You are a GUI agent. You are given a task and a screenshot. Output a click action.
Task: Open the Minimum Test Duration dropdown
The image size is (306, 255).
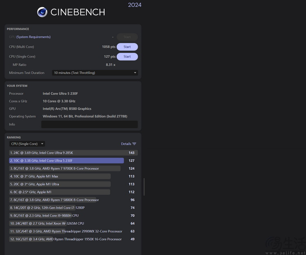tap(95, 73)
